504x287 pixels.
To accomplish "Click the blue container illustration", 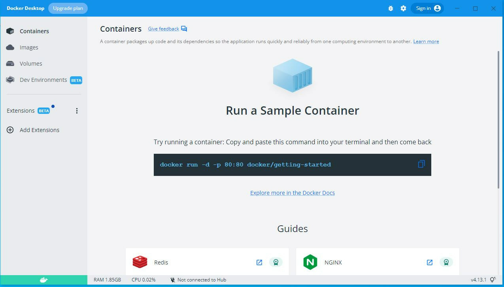I will [293, 76].
